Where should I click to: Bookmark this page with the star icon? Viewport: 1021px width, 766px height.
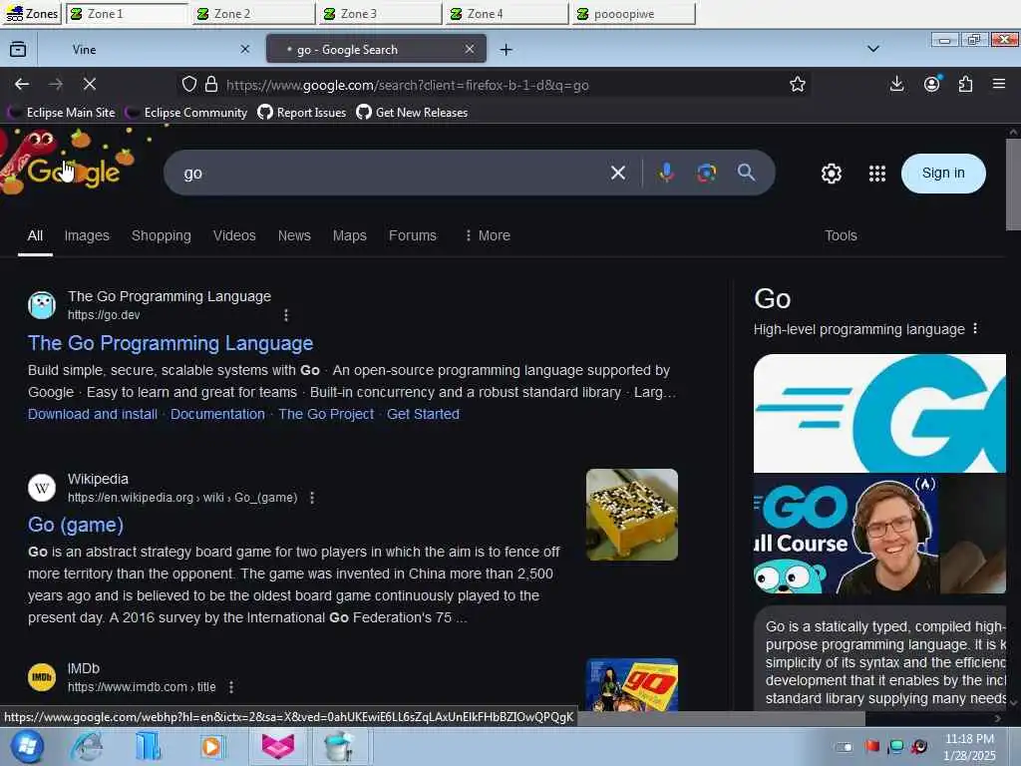coord(797,84)
